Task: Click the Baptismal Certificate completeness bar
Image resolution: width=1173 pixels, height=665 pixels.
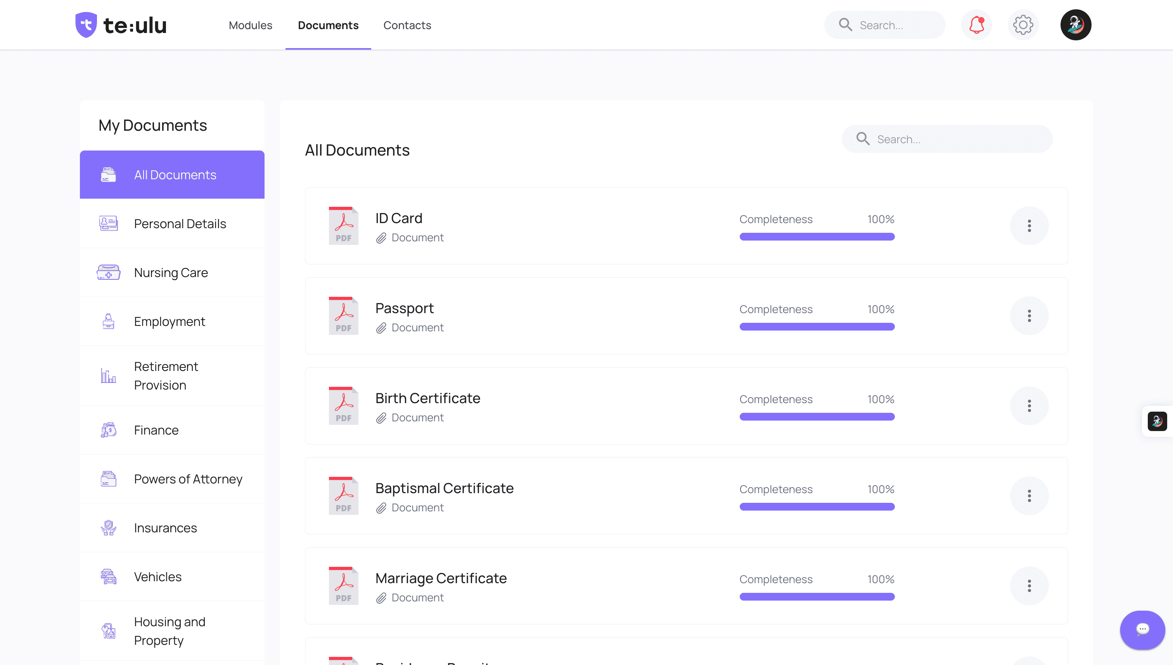Action: 817,507
